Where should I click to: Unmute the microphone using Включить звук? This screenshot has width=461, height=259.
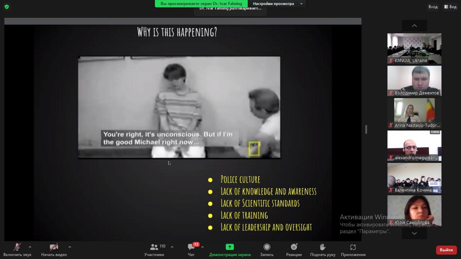click(x=17, y=249)
